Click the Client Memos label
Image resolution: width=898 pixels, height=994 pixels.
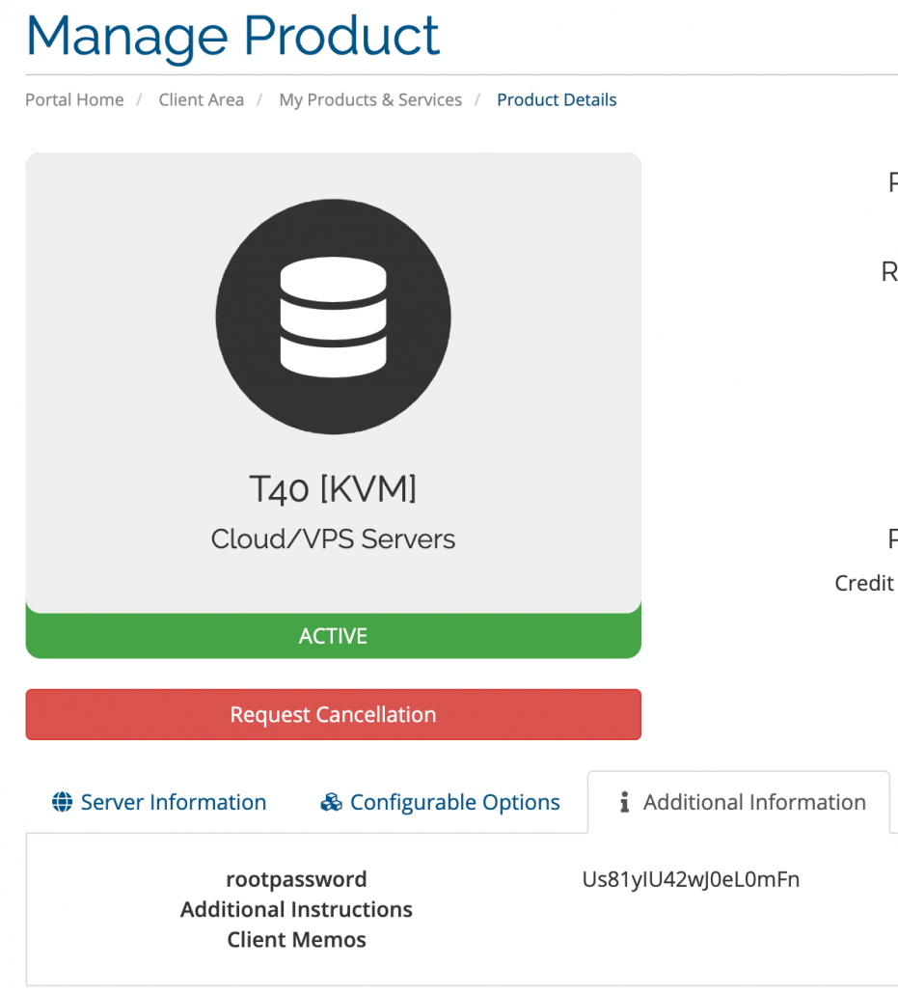tap(296, 940)
